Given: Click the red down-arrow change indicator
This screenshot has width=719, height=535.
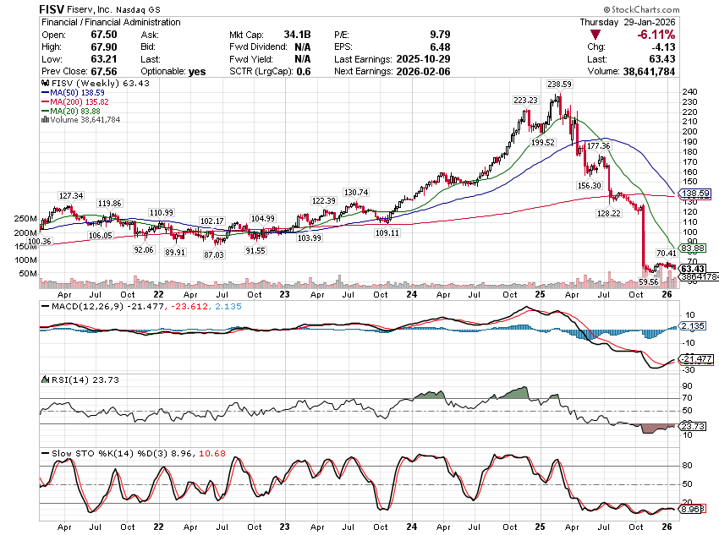Looking at the screenshot, I should click(x=596, y=35).
